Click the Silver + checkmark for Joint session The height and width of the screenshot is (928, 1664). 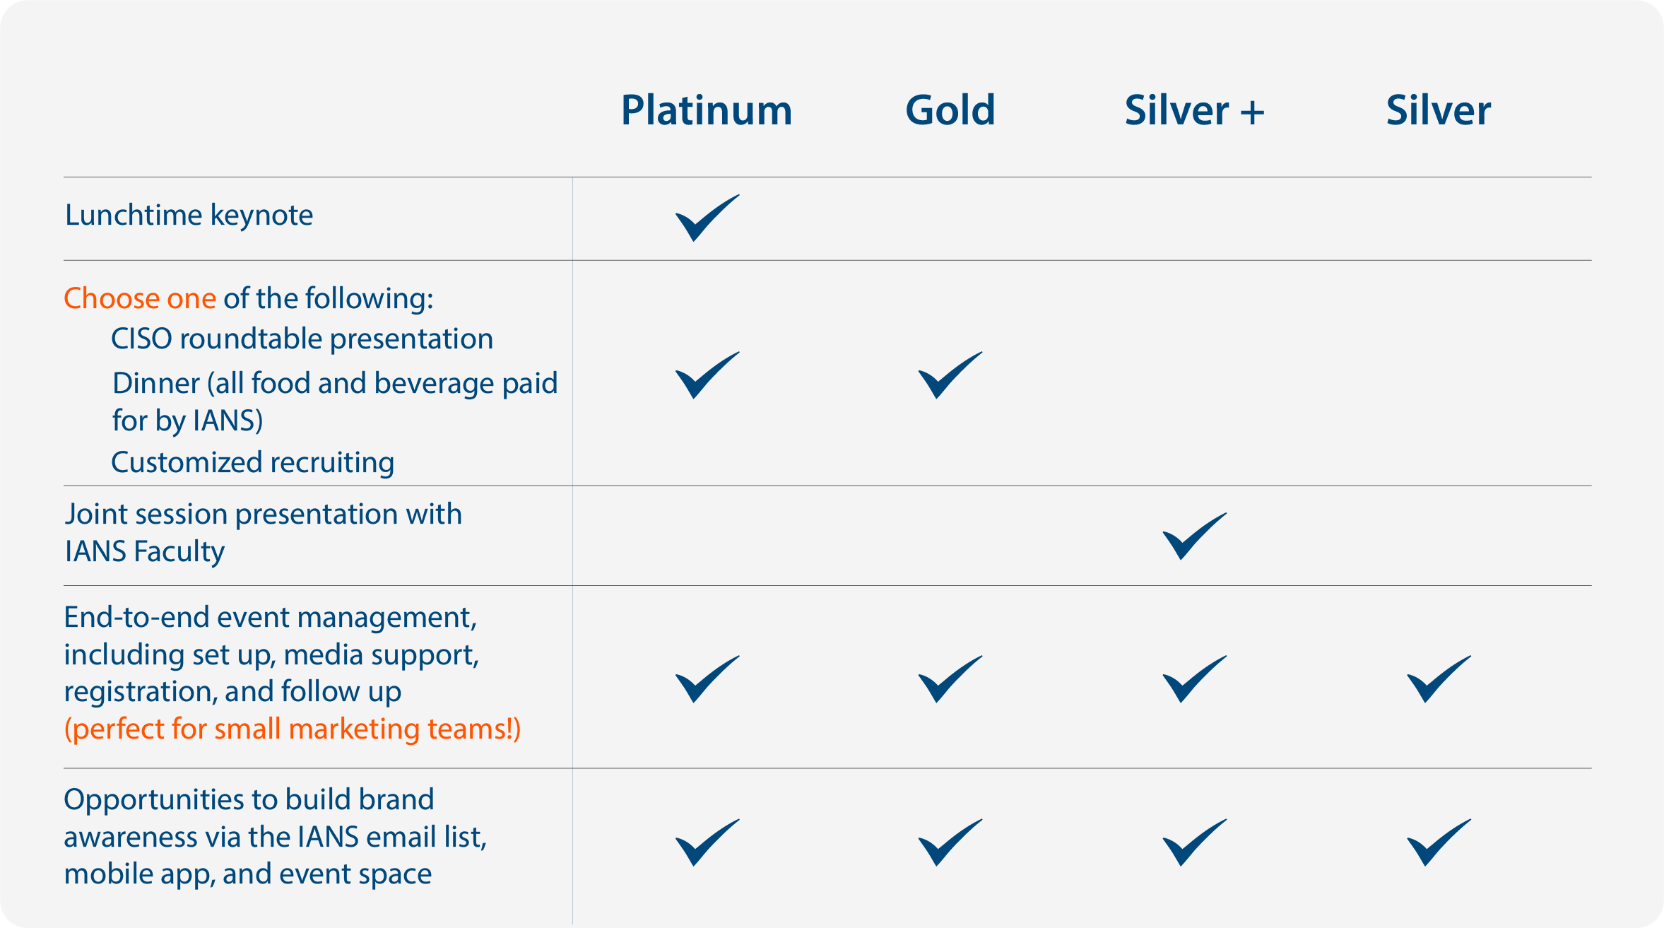(1194, 536)
